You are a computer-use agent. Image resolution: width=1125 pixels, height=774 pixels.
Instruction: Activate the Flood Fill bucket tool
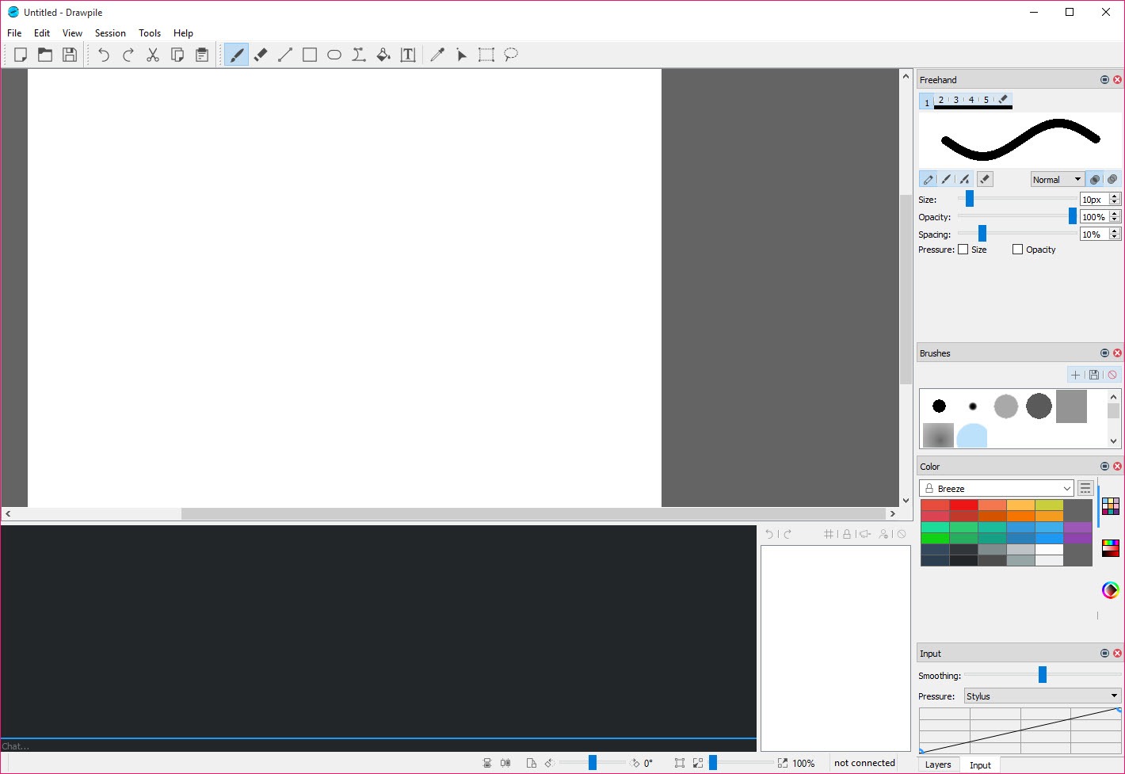click(x=383, y=55)
